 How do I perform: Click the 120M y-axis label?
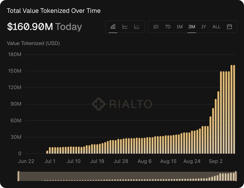[x=15, y=88]
